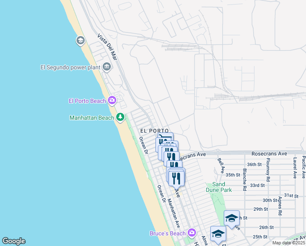Image resolution: width=306 pixels, height=246 pixels.
Task: Click the EL PORTO neighborhood label
Action: coord(155,131)
